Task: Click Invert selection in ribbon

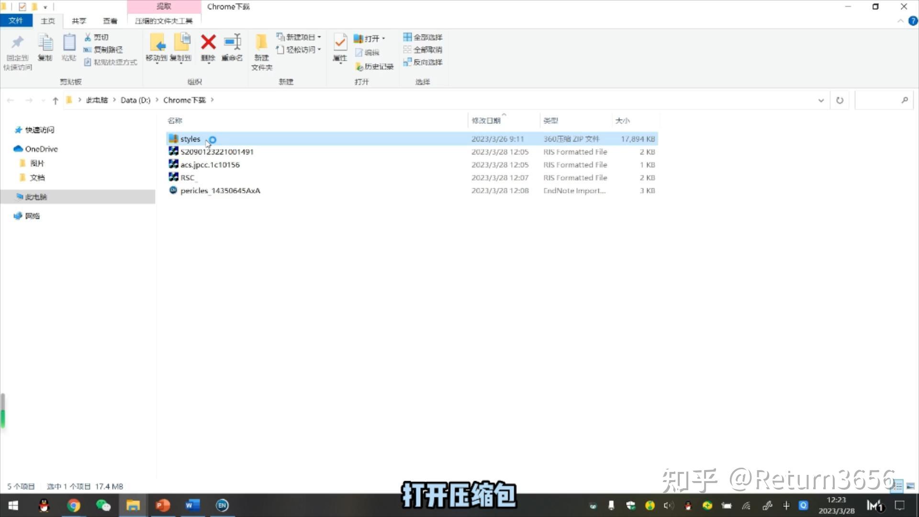Action: click(423, 62)
